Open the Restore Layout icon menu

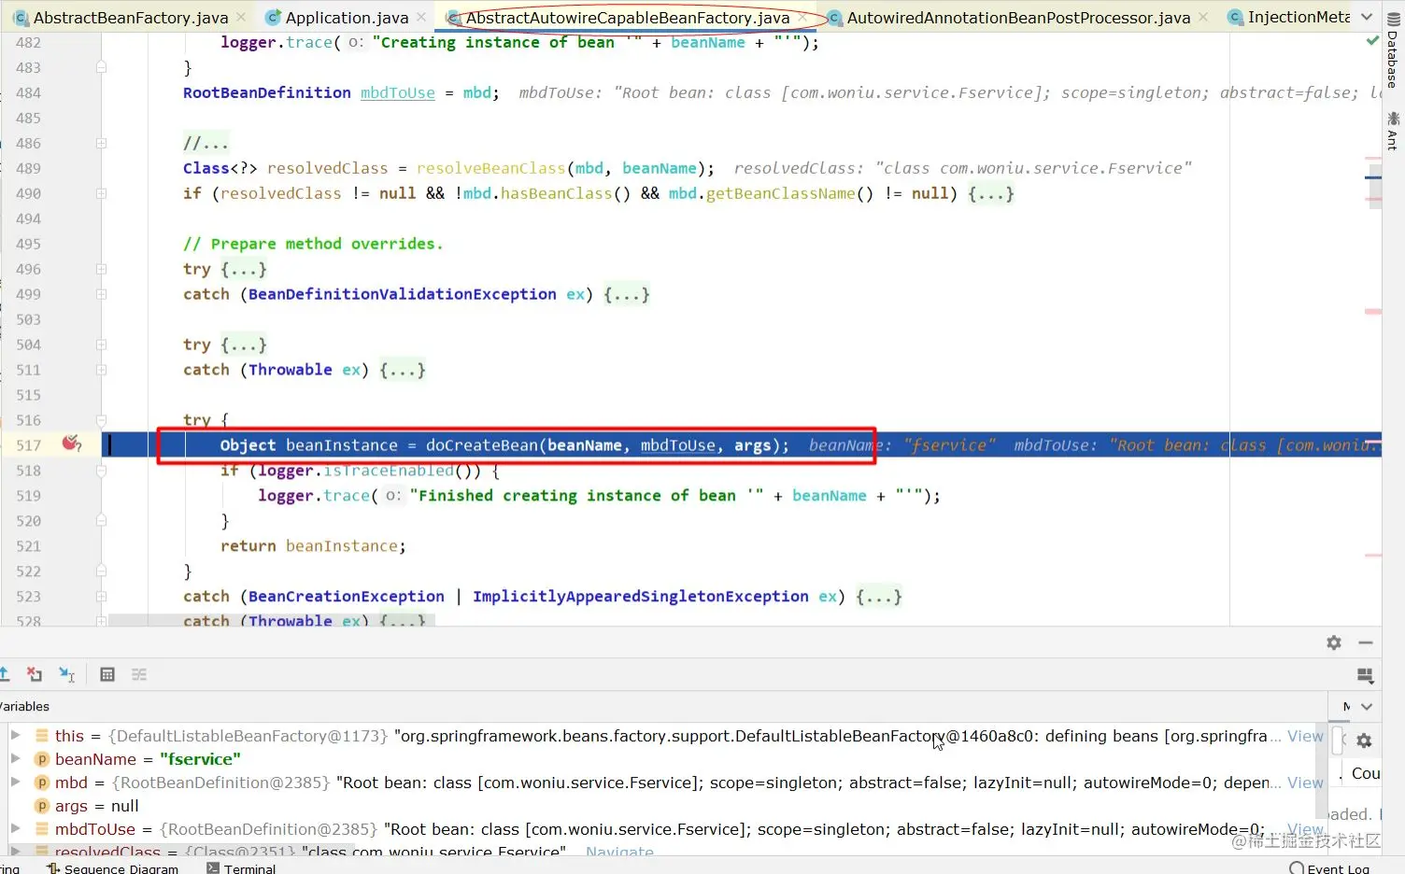[x=1365, y=675]
